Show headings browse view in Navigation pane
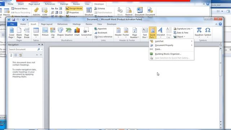The width and height of the screenshot is (231, 130). [x=11, y=55]
